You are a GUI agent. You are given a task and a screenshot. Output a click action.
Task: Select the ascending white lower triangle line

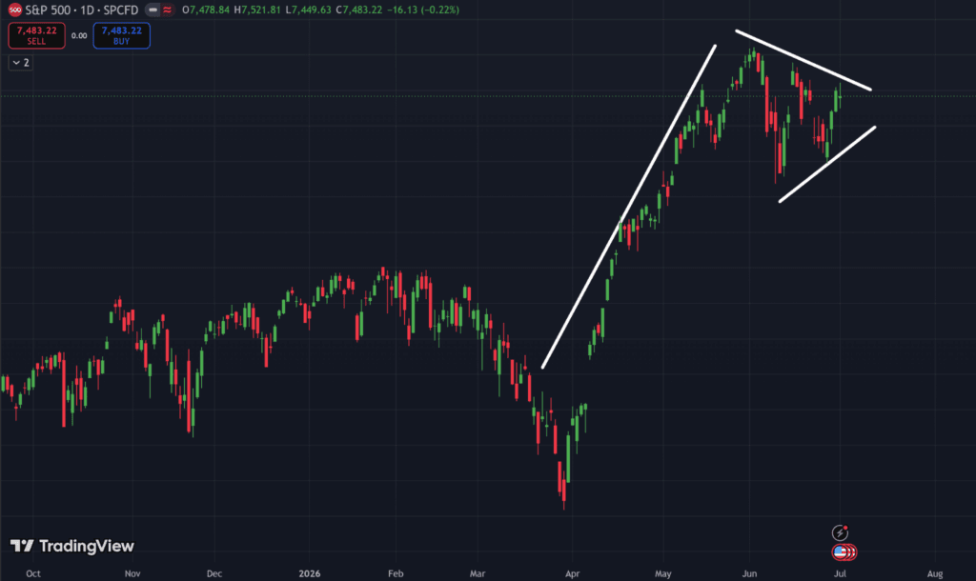827,164
